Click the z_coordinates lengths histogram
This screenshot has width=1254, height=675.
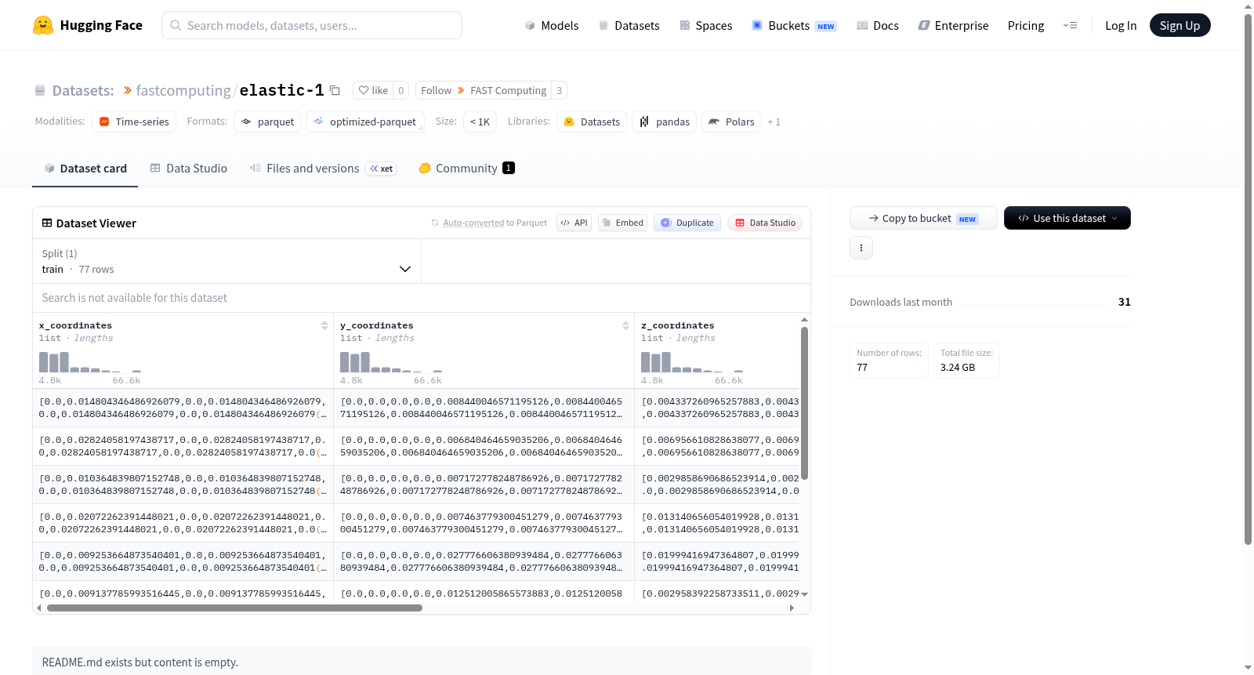(692, 361)
